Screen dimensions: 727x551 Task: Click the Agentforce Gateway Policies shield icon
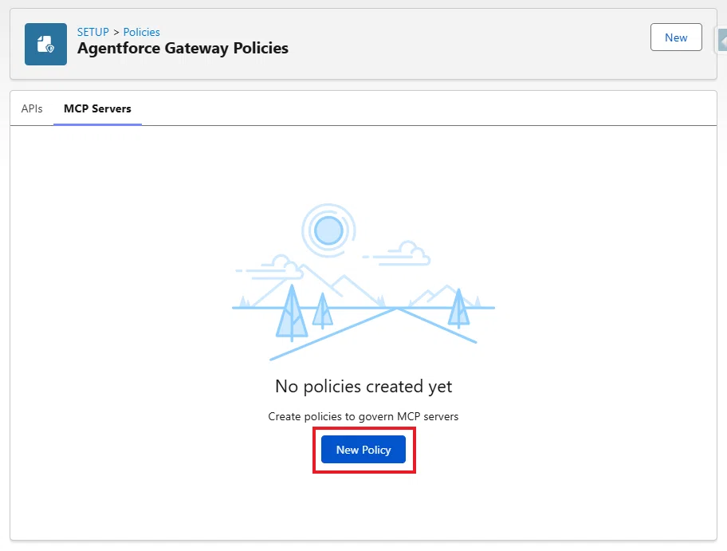[45, 44]
